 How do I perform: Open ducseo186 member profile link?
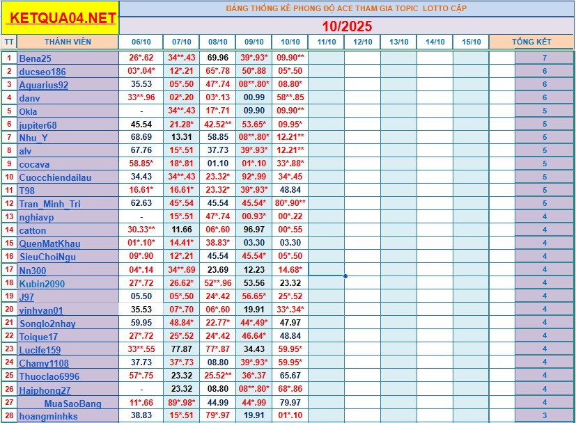click(x=42, y=72)
